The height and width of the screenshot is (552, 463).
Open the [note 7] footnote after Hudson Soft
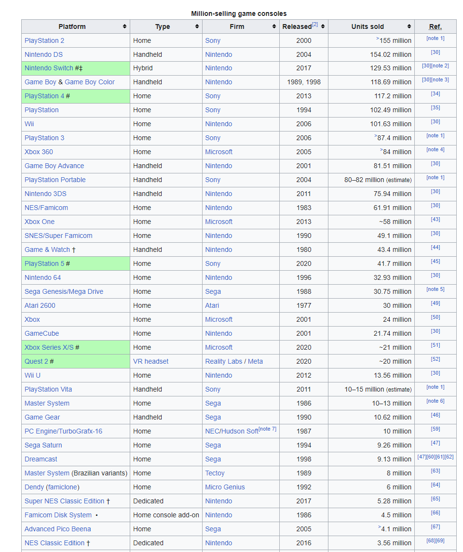(268, 429)
